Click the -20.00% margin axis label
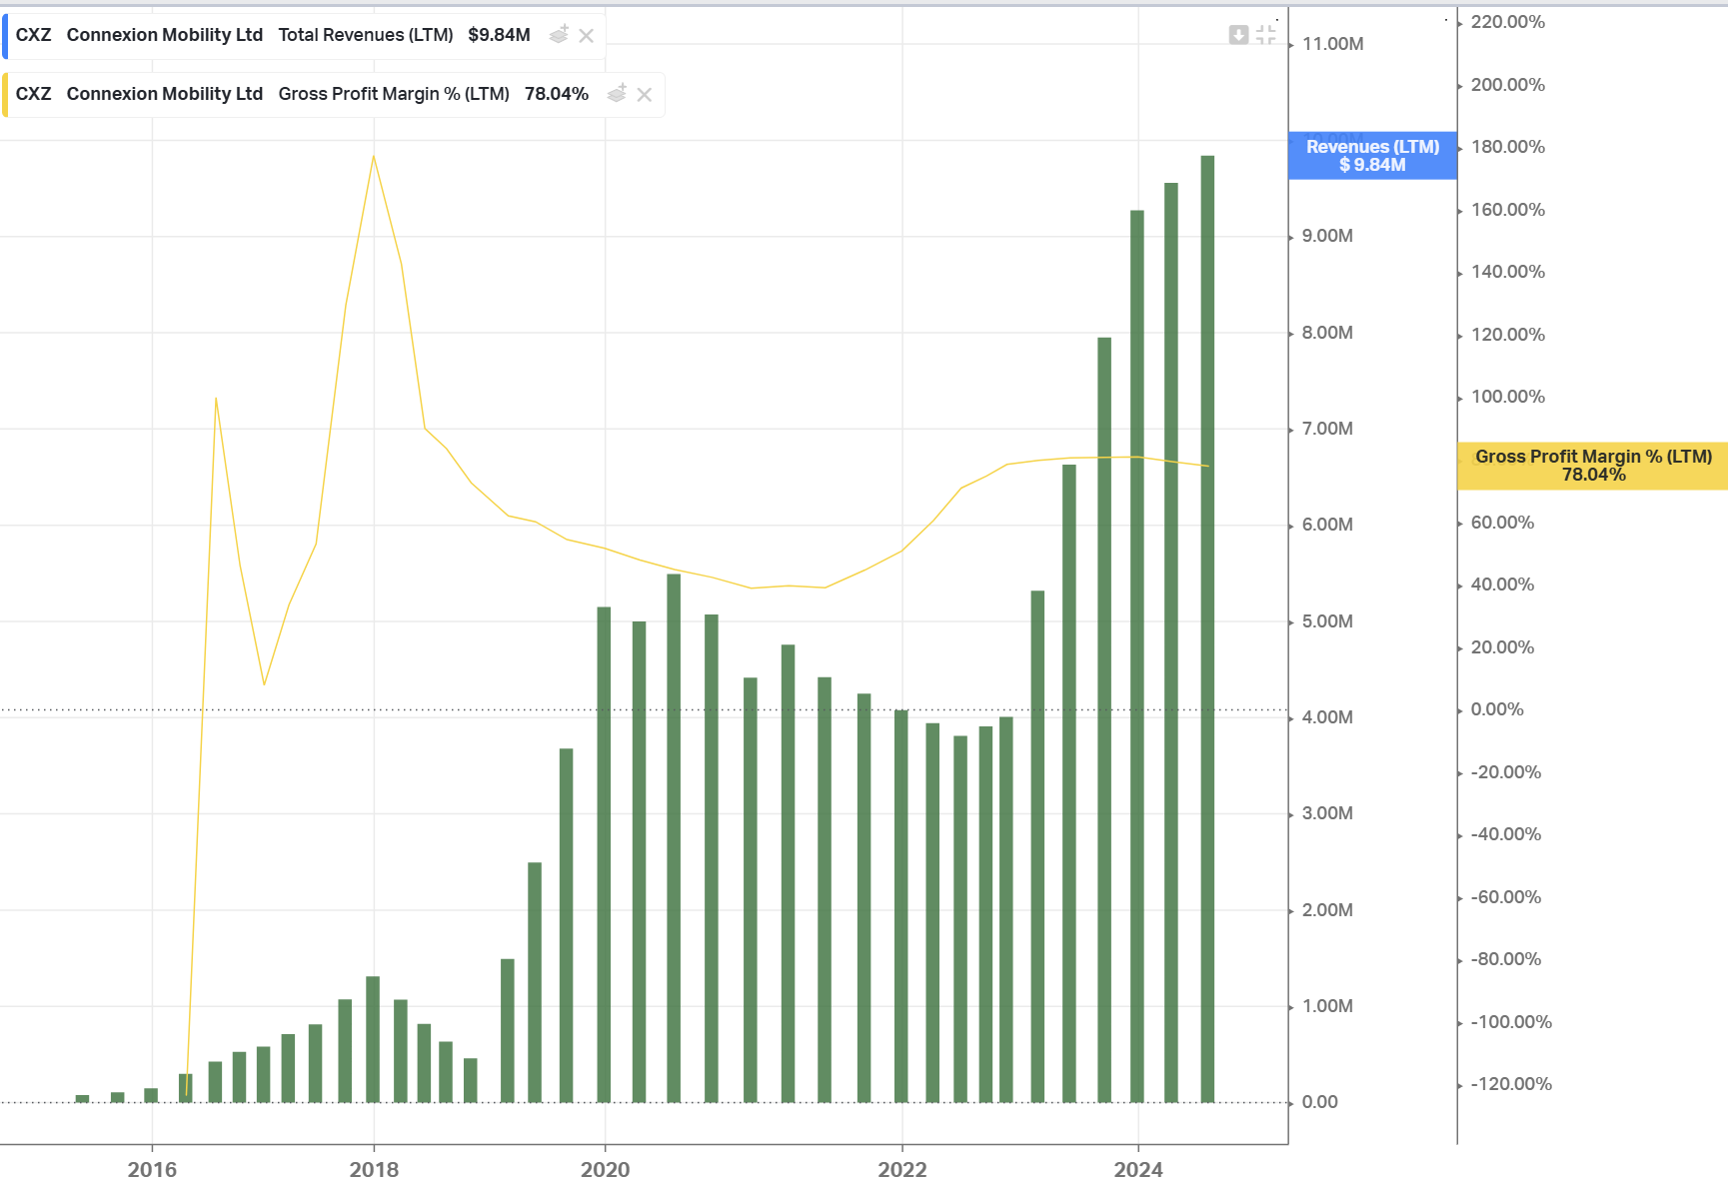 1505,772
